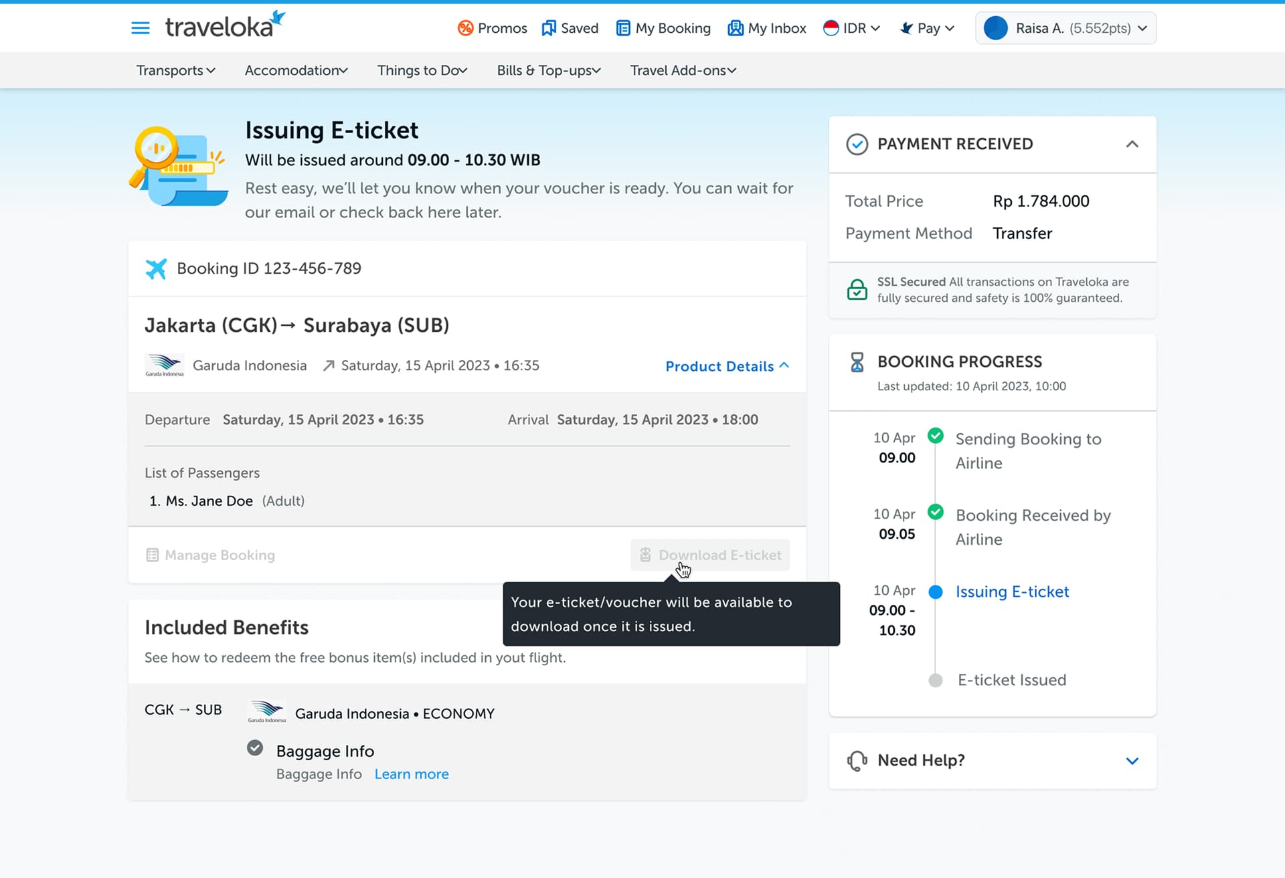The height and width of the screenshot is (878, 1285).
Task: Click the blue user avatar circle
Action: 995,28
